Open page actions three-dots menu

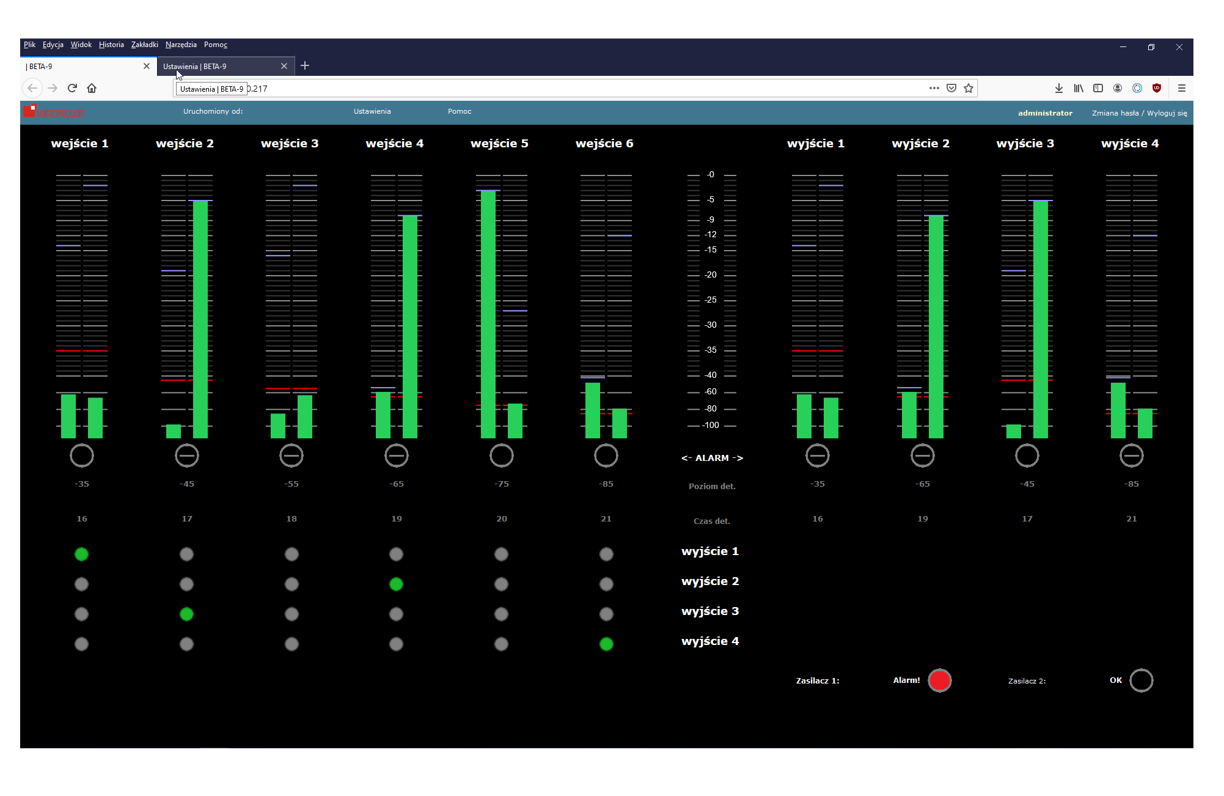pyautogui.click(x=934, y=88)
